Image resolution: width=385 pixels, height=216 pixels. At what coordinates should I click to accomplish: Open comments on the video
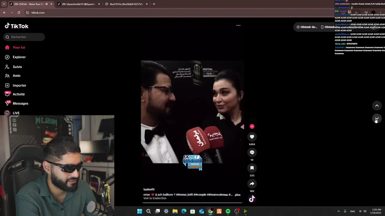click(252, 152)
